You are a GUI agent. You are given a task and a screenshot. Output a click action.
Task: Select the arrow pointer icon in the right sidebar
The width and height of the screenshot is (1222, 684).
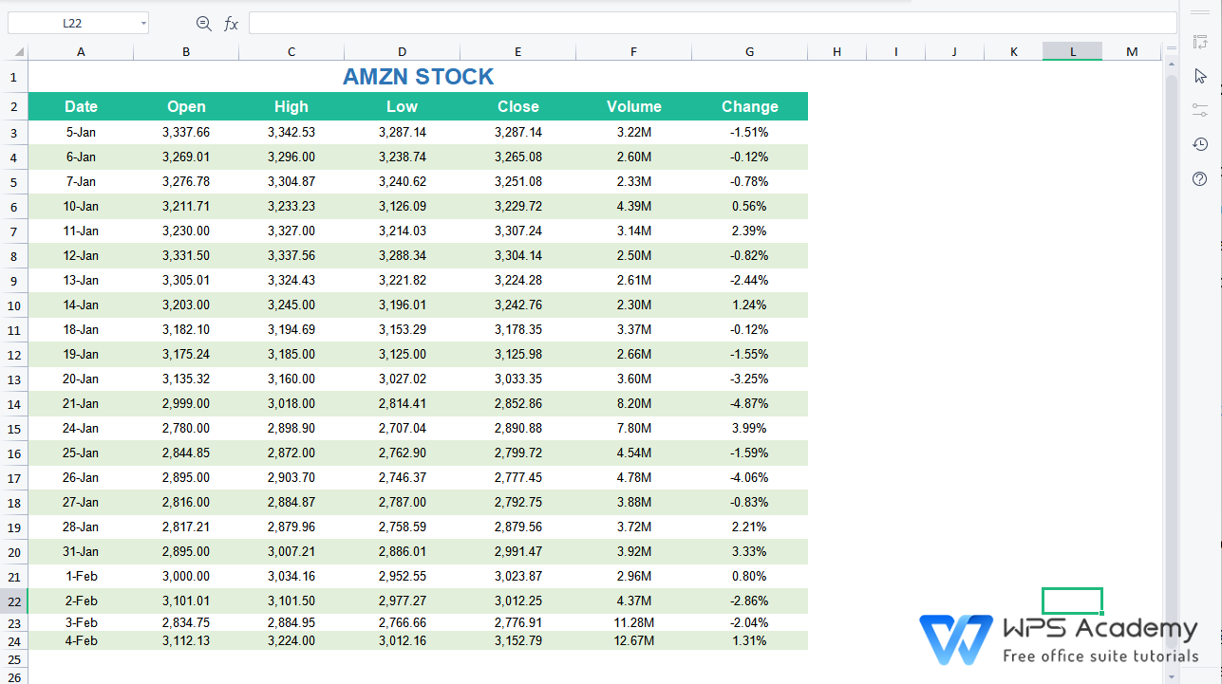pos(1199,76)
